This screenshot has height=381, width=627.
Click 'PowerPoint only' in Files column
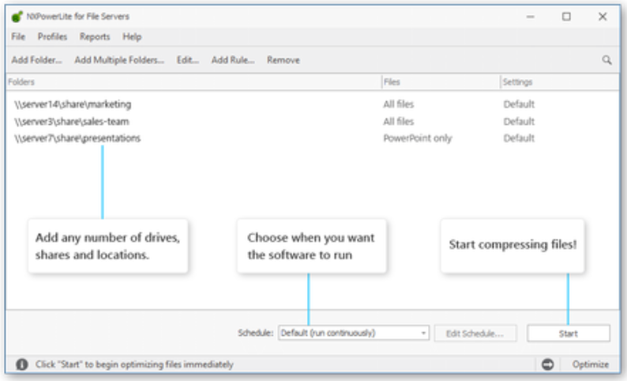click(x=418, y=138)
